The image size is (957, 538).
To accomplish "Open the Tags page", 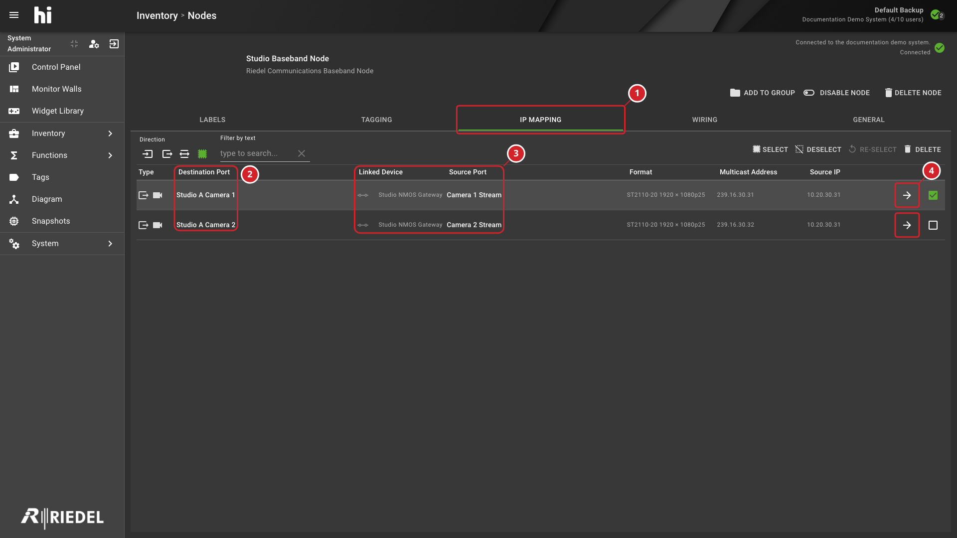I will coord(62,177).
